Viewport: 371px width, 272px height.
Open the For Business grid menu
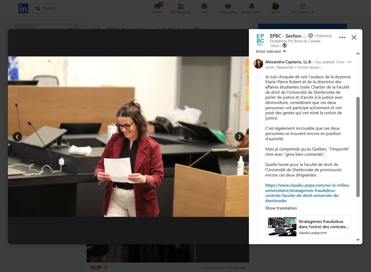click(x=302, y=8)
